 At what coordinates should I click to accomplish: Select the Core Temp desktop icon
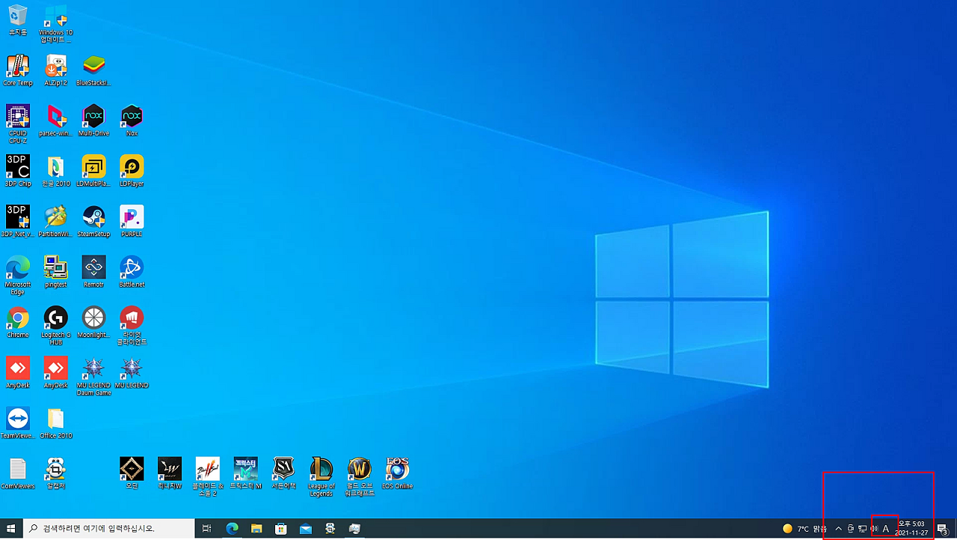[x=18, y=70]
